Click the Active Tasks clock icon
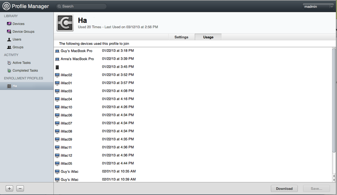This screenshot has width=337, height=195. [x=9, y=63]
